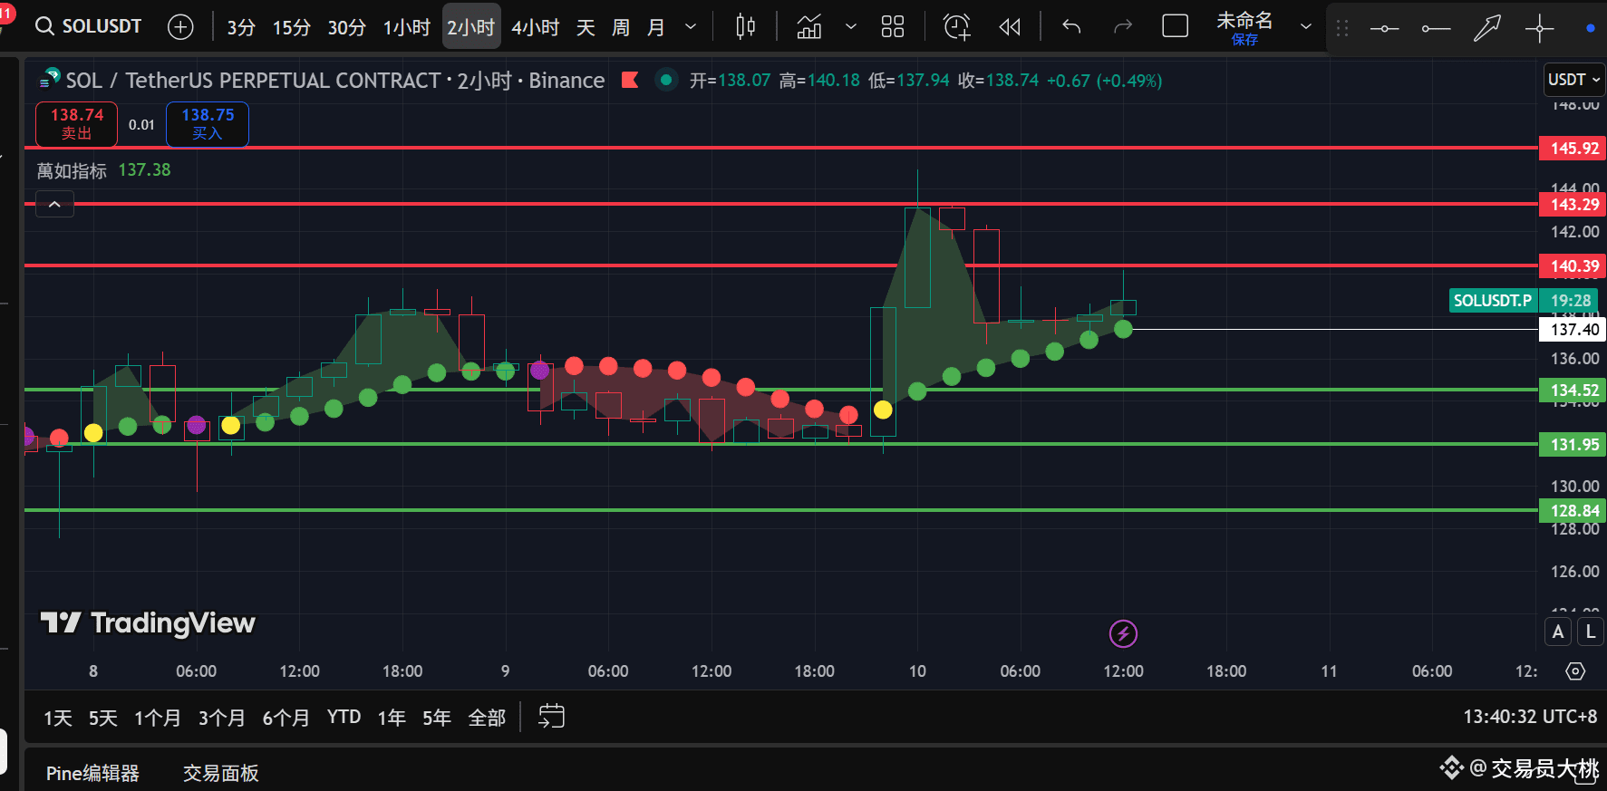Collapse the indicator legend with the chevron
This screenshot has height=791, width=1607.
(54, 204)
